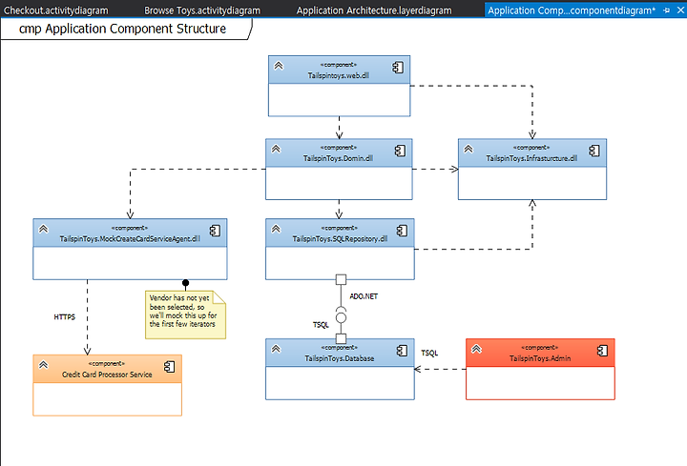Select the Tailspintoys.web.dll component title
This screenshot has height=466, width=687.
point(338,75)
